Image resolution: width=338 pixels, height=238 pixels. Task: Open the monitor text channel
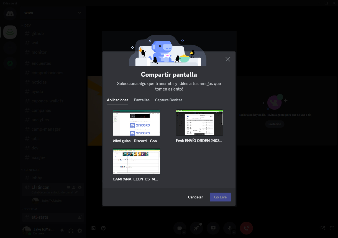(53, 52)
